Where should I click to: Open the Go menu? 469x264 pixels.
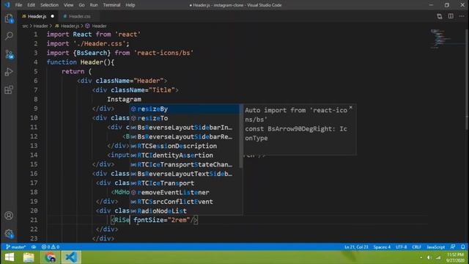click(x=81, y=5)
